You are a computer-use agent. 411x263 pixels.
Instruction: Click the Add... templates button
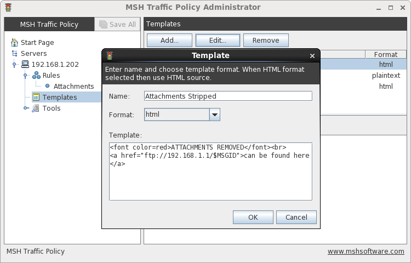click(x=169, y=41)
